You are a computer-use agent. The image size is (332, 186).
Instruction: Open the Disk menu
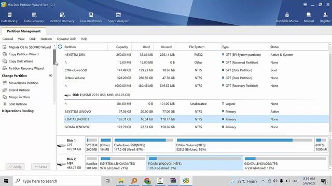pos(32,39)
